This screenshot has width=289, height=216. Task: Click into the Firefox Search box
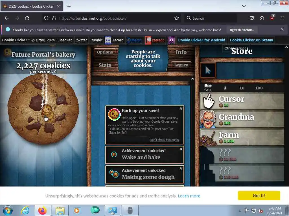[x=210, y=18]
